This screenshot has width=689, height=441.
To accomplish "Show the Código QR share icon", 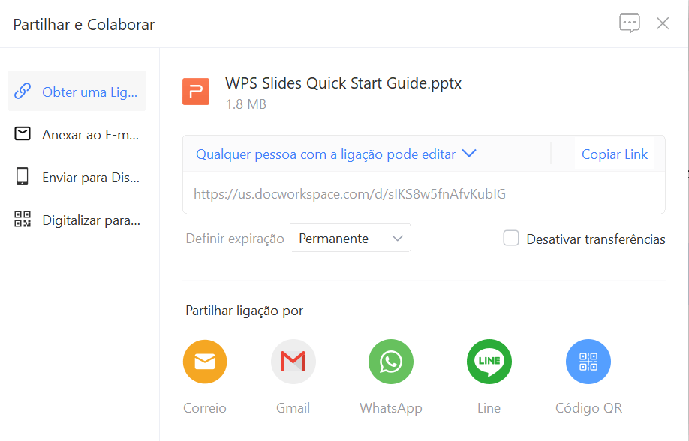I will coord(588,361).
